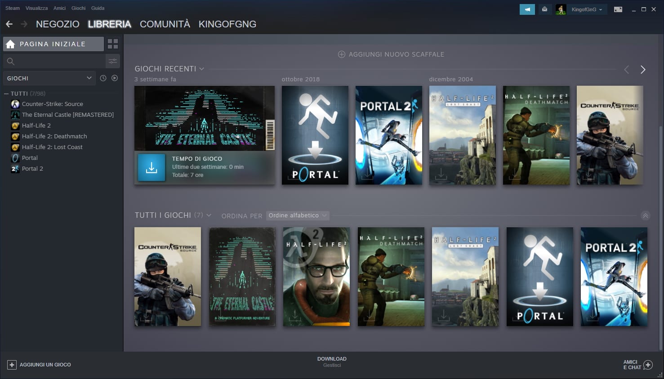This screenshot has height=379, width=664.
Task: Toggle sort by recent activity clock icon
Action: click(x=103, y=78)
